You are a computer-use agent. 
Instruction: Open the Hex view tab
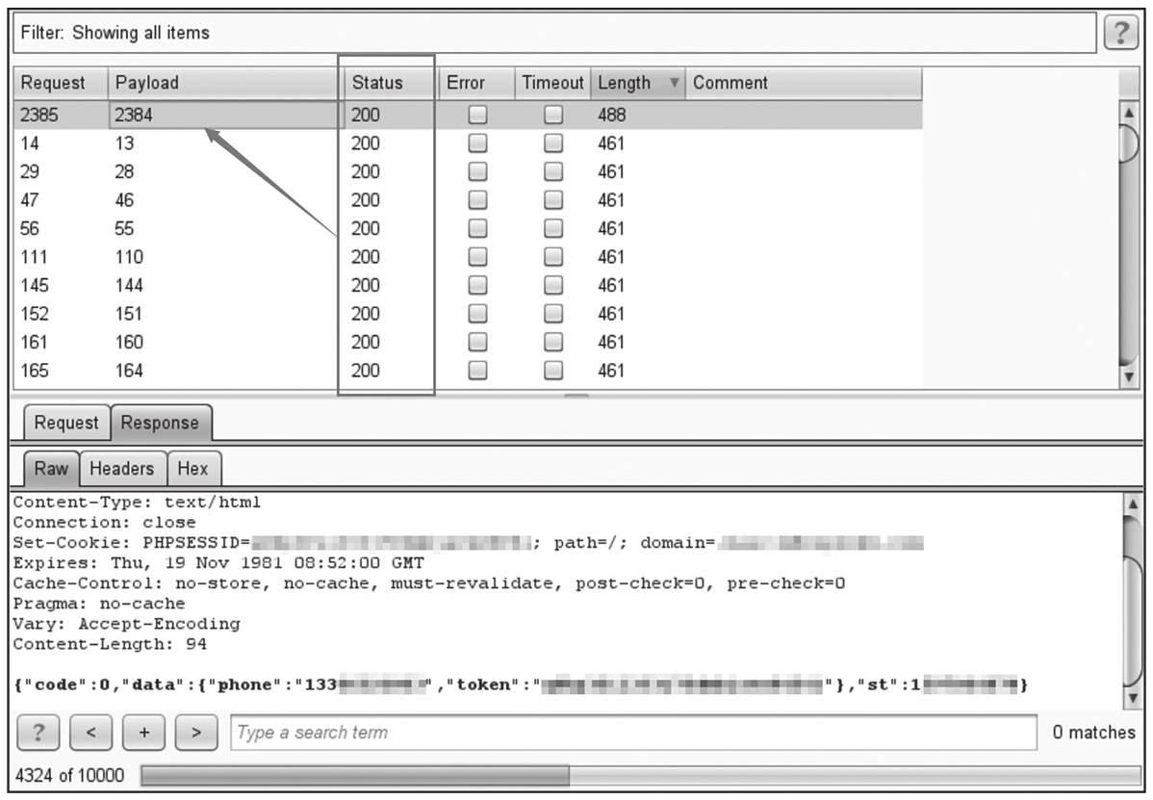point(193,469)
